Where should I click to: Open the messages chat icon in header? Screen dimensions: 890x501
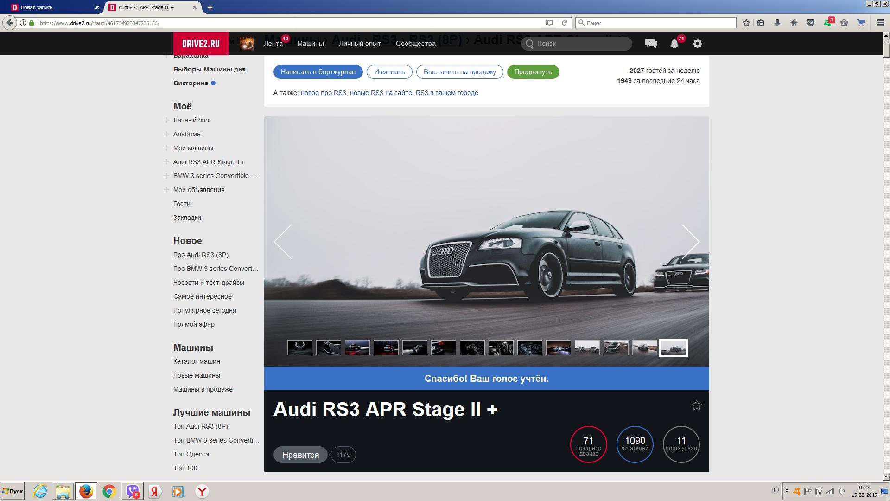pos(651,44)
